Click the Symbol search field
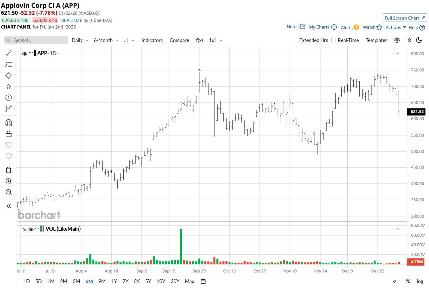The width and height of the screenshot is (429, 288). coord(36,40)
